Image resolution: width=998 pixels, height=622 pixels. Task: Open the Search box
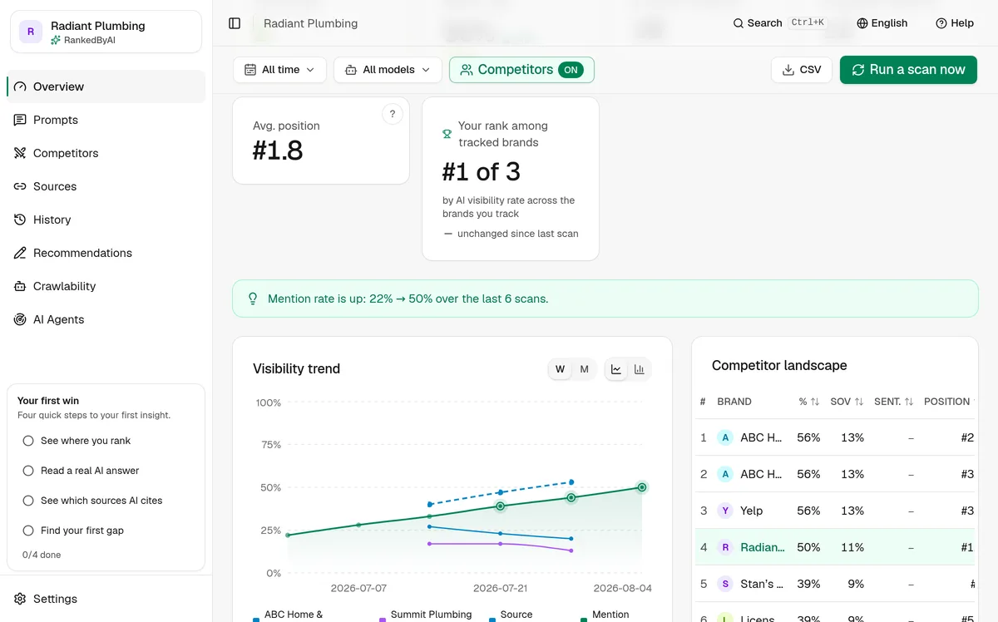point(778,23)
